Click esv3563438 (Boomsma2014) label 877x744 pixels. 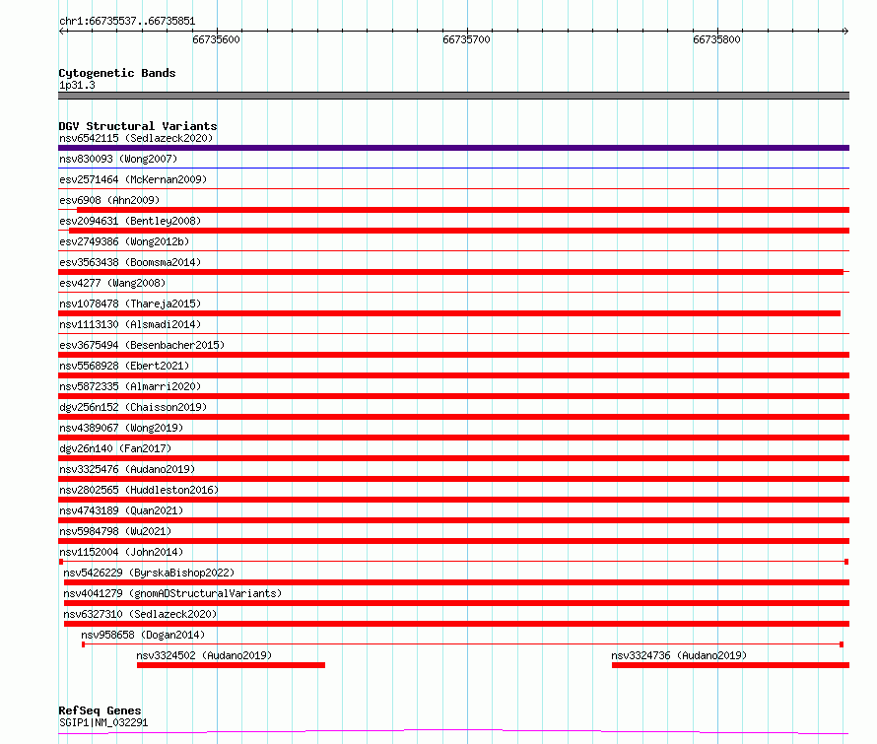point(130,262)
